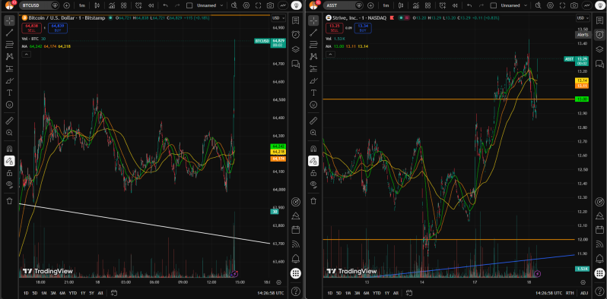This screenshot has width=607, height=299.
Task: Expand the Unnamed layout dropdown on ASST chart
Action: click(x=526, y=5)
